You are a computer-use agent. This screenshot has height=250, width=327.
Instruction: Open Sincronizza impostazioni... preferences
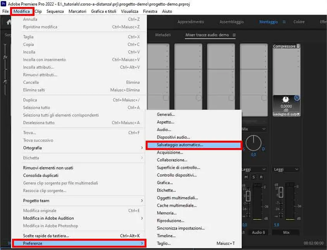click(x=194, y=228)
